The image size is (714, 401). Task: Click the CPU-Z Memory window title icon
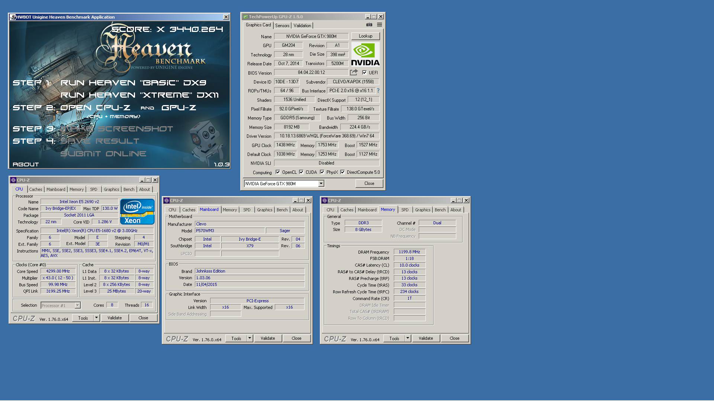[325, 200]
